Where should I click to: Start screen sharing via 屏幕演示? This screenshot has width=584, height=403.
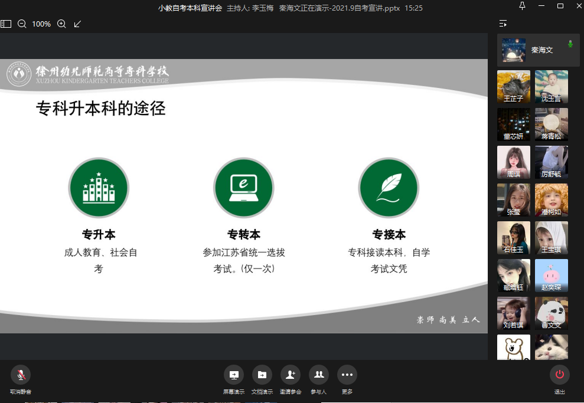[233, 375]
